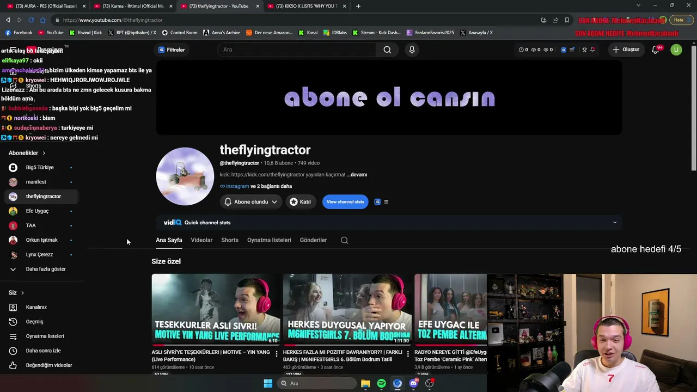Click the install app icon in the address bar
This screenshot has height=392, width=697.
tap(543, 20)
